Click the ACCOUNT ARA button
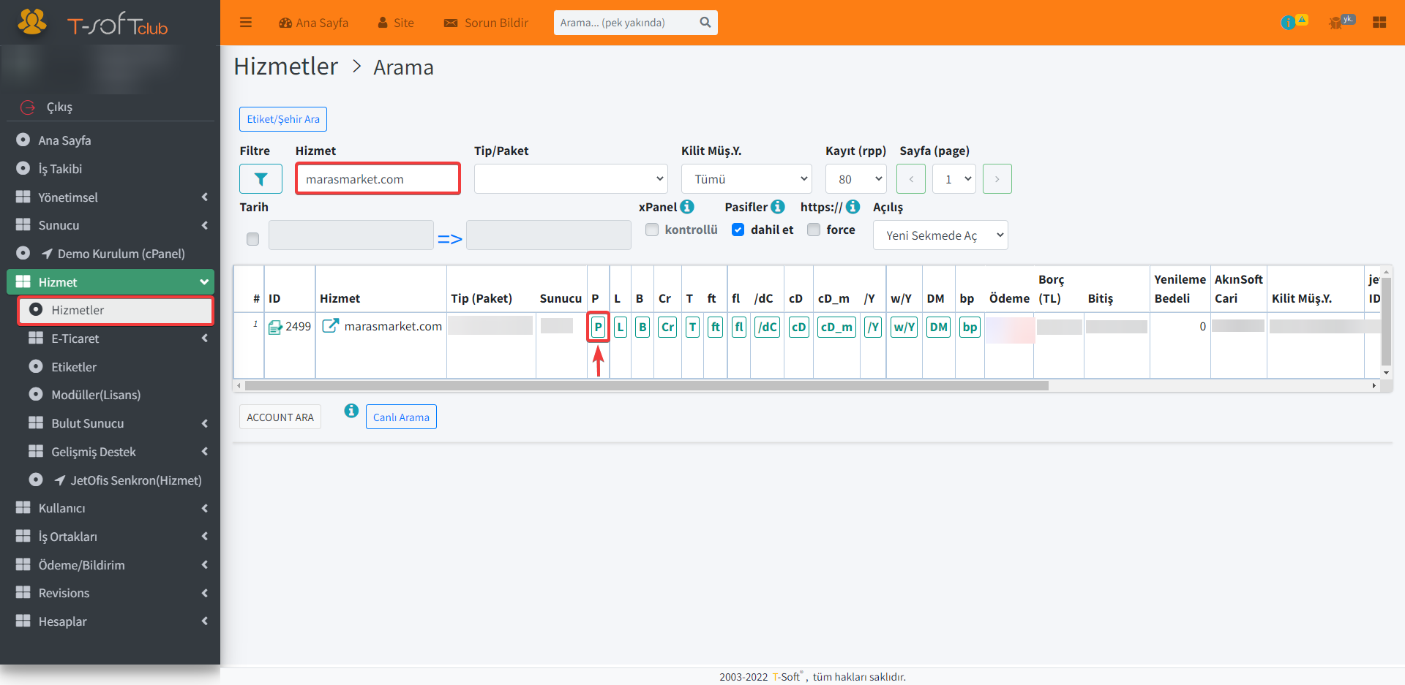Image resolution: width=1405 pixels, height=685 pixels. 280,417
